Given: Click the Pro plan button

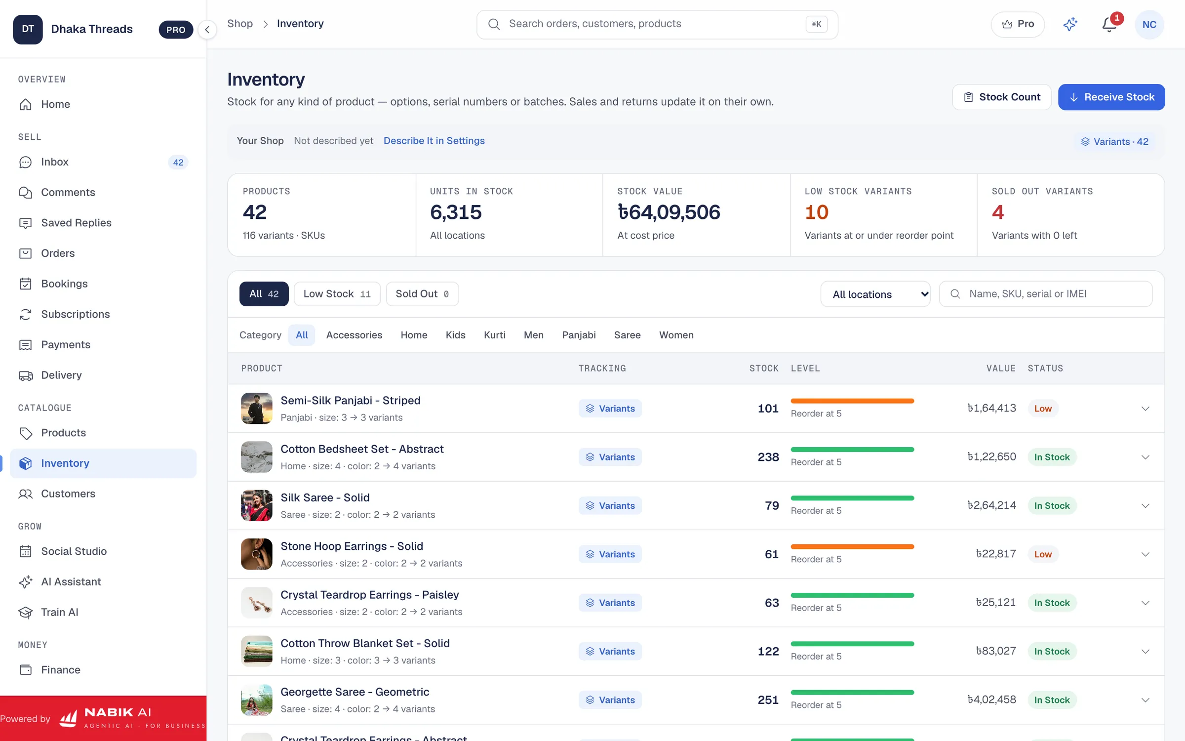Looking at the screenshot, I should point(1018,24).
